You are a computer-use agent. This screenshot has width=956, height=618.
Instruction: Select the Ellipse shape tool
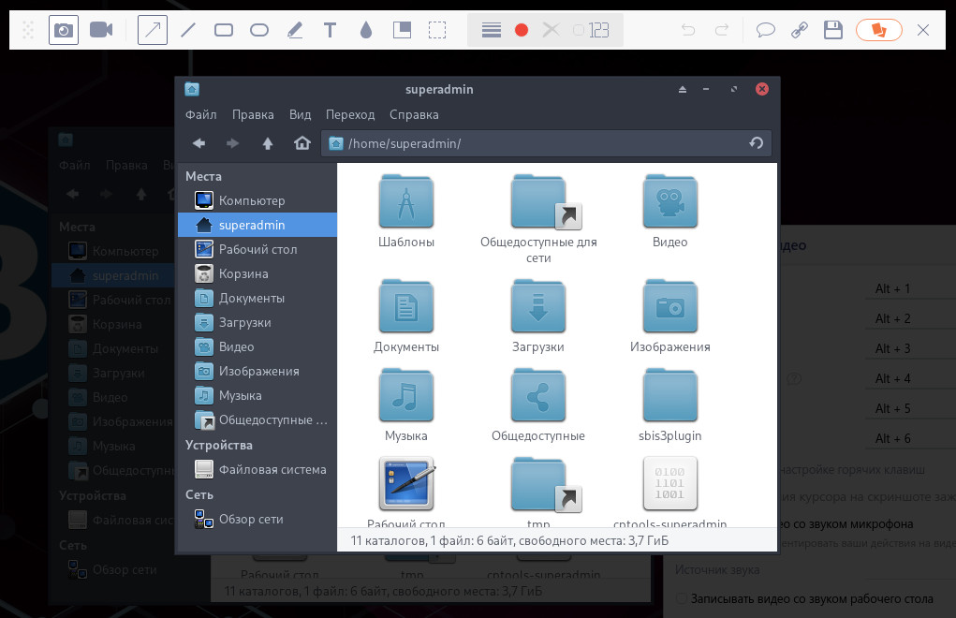click(259, 30)
